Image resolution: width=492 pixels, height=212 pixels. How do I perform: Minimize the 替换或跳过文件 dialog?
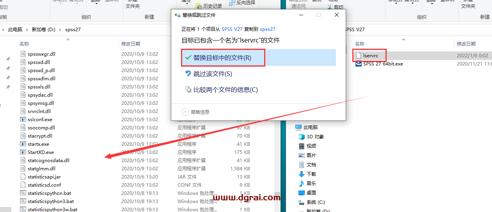click(301, 15)
